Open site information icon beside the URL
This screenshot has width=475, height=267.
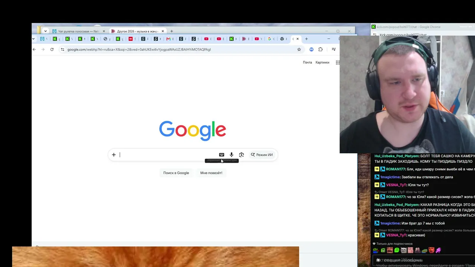[62, 49]
